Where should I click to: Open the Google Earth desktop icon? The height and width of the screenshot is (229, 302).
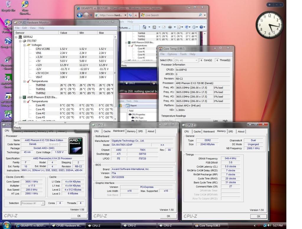tap(7, 43)
